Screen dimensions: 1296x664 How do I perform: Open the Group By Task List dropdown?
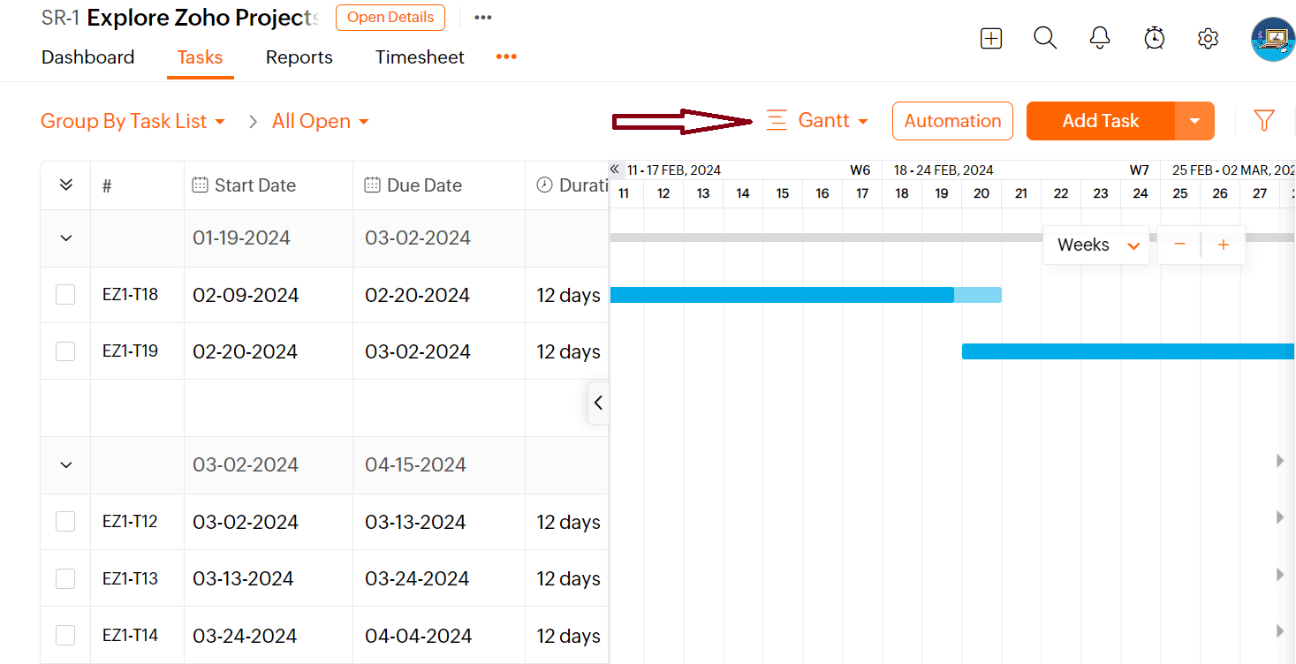pos(133,121)
